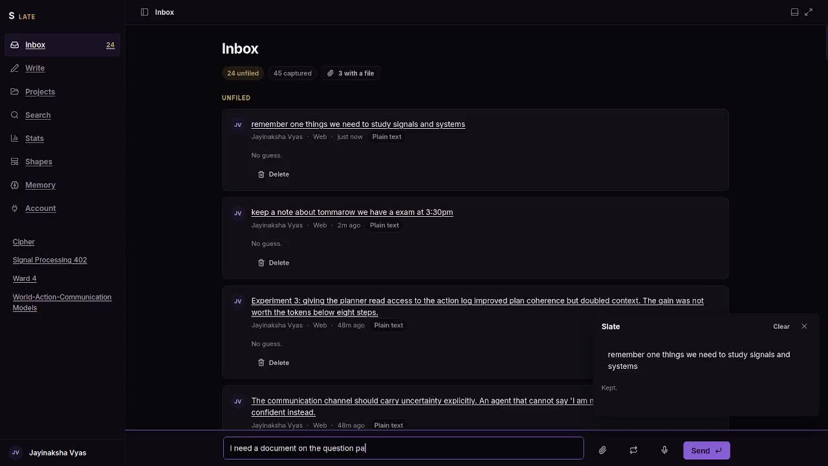Screen dimensions: 828x466
Task: Click the Send button
Action: click(706, 450)
